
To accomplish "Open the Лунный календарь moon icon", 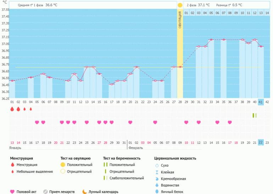I will tap(84, 192).
